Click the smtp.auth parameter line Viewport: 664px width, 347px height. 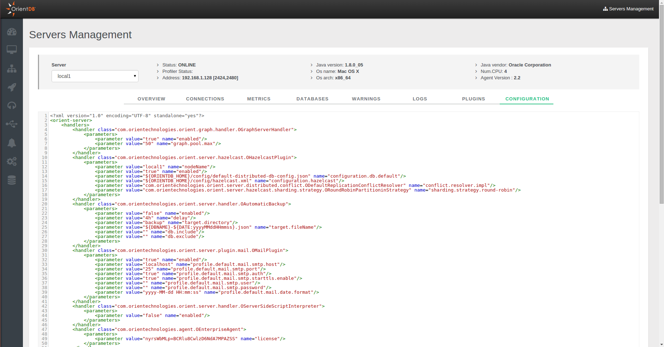point(183,274)
